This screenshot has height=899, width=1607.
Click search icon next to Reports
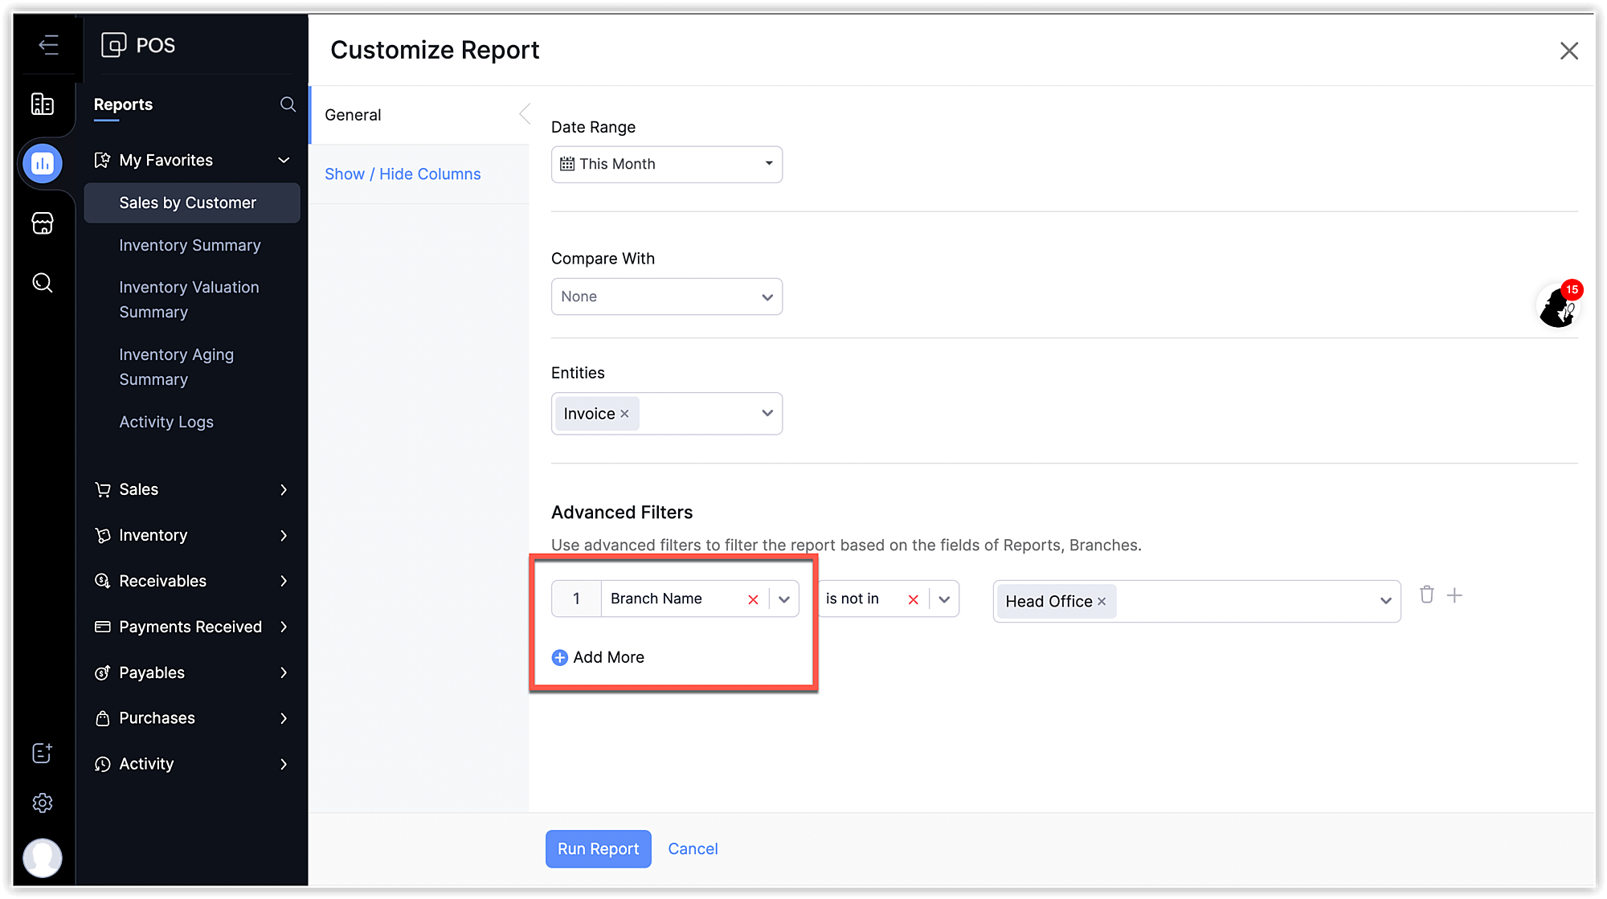click(x=288, y=104)
